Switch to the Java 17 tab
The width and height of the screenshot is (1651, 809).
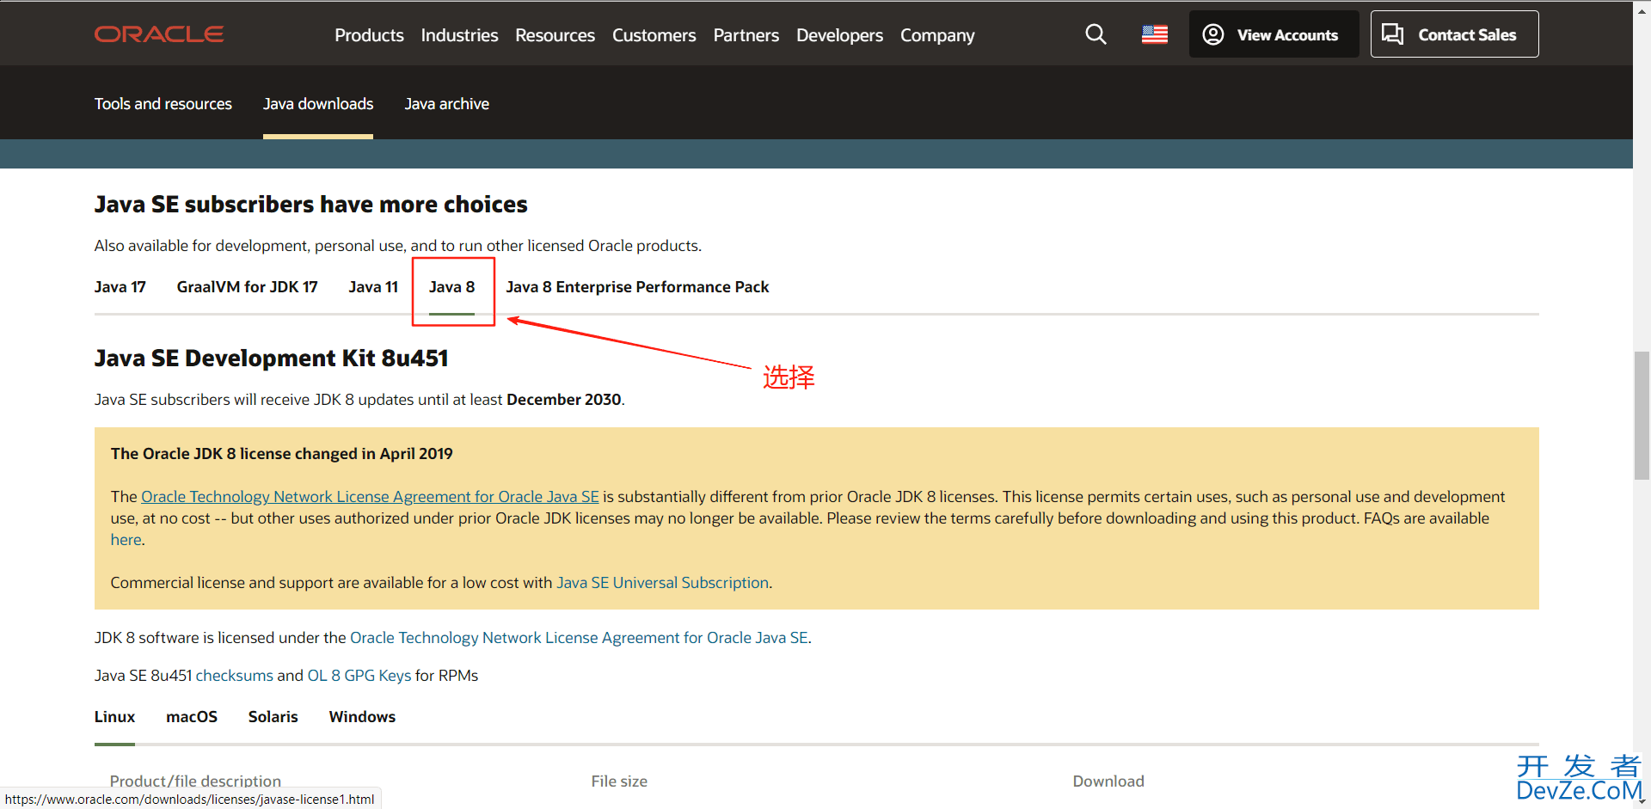pyautogui.click(x=120, y=287)
